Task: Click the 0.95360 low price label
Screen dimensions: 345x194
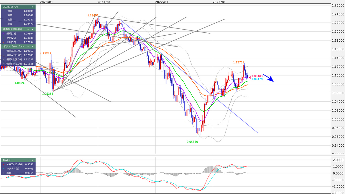Action: click(192, 142)
